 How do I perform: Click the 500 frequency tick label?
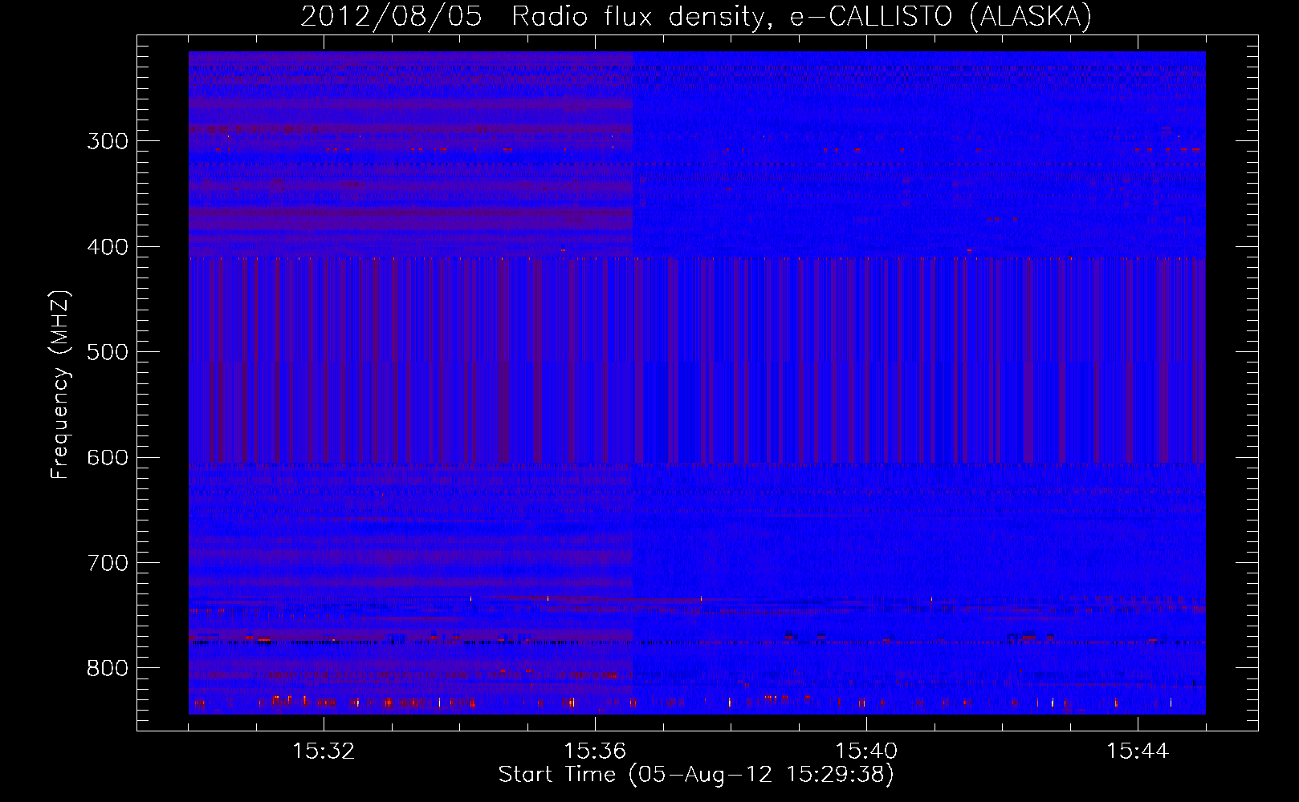tap(108, 352)
